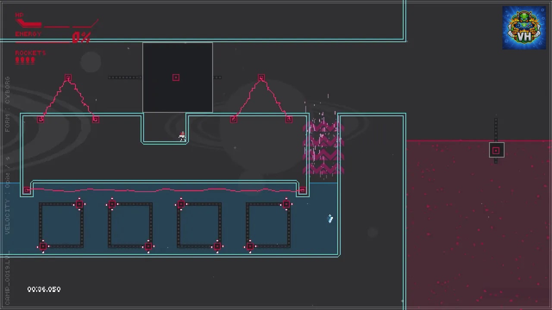Viewport: 552px width, 310px height.
Task: Click the vertical CAMP_0019.LVL level name
Action: coord(7,277)
